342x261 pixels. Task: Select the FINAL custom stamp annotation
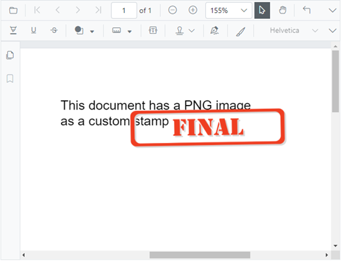pyautogui.click(x=208, y=127)
